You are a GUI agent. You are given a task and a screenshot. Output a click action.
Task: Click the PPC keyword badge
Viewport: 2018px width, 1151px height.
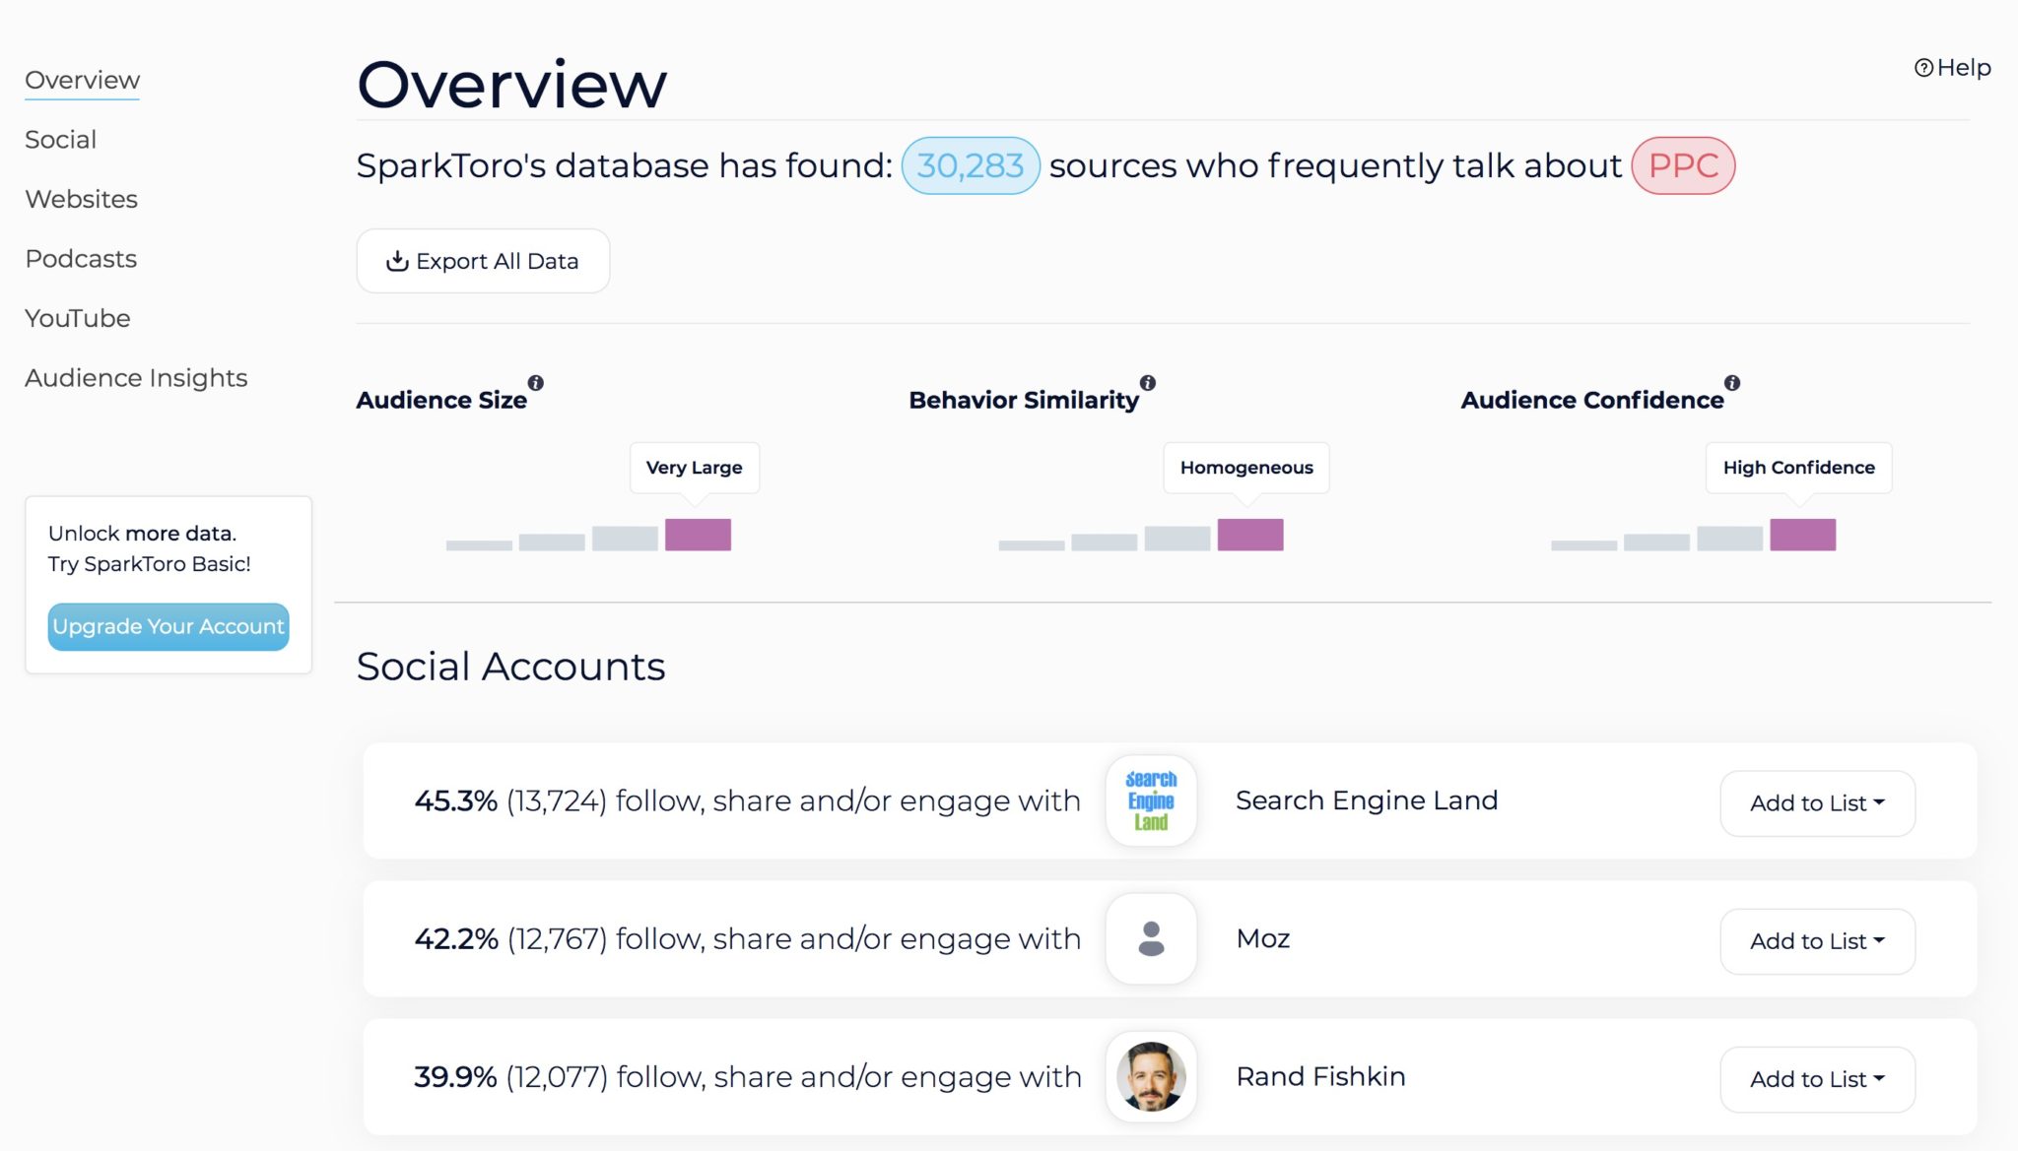coord(1683,165)
